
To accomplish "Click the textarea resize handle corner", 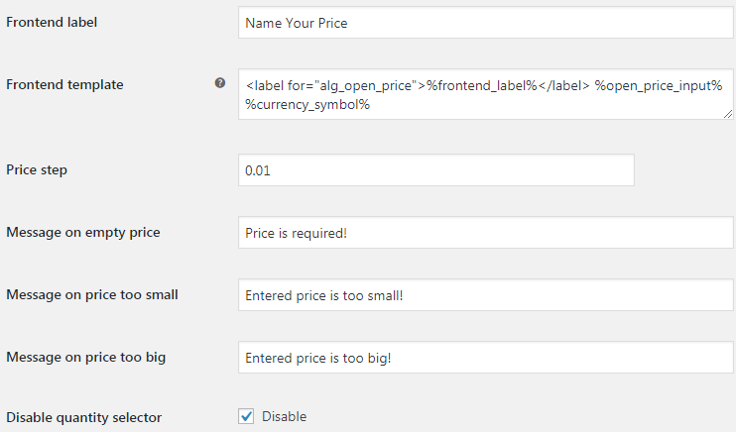I will pyautogui.click(x=727, y=114).
